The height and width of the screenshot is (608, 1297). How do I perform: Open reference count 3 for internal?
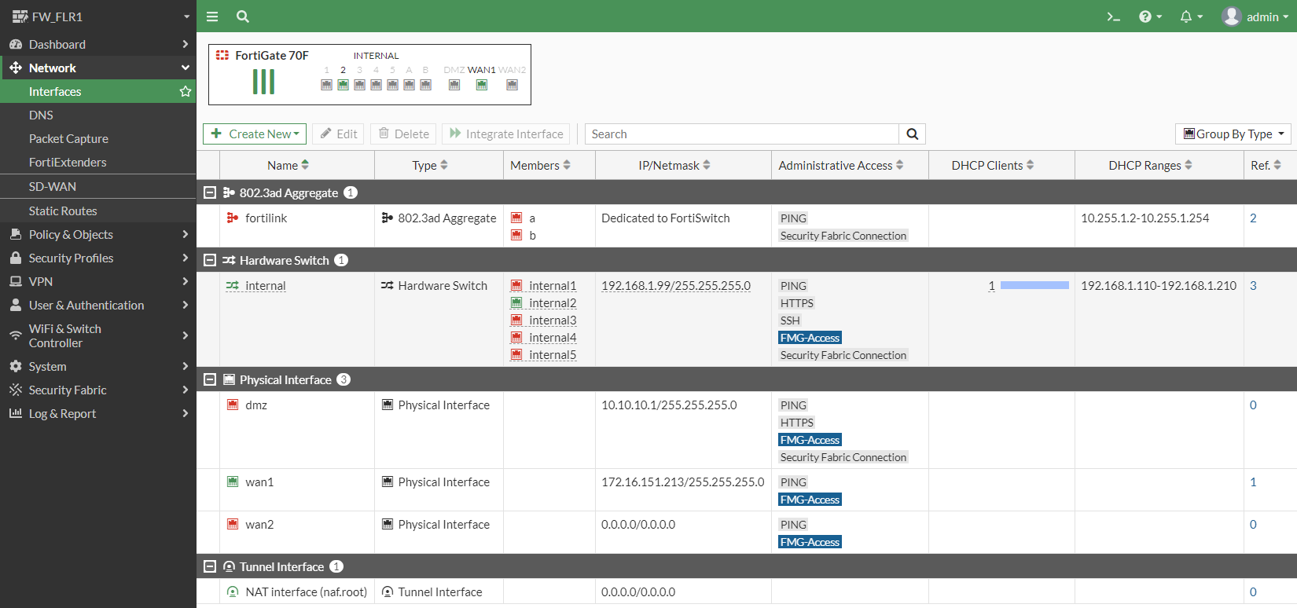click(x=1253, y=286)
